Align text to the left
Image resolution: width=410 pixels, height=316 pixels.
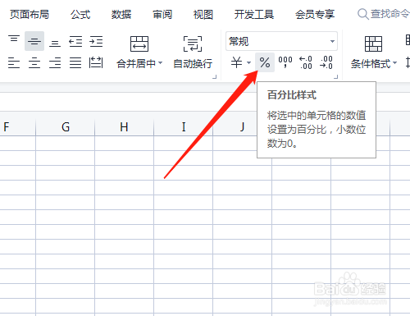14,63
